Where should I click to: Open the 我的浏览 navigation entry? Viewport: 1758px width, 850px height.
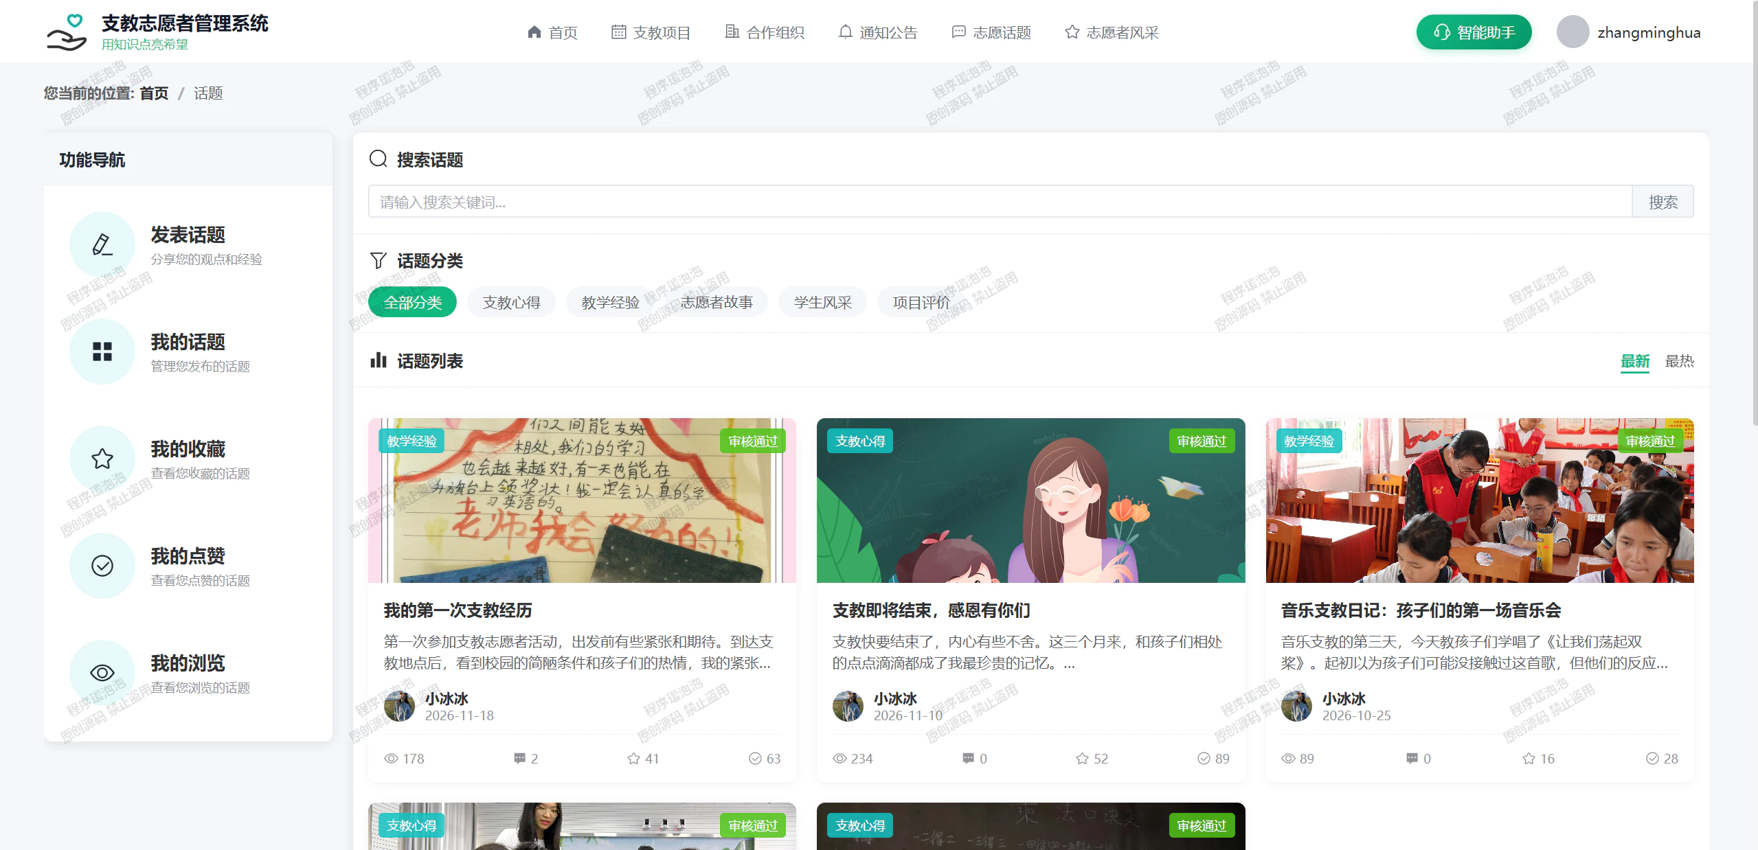pos(188,673)
